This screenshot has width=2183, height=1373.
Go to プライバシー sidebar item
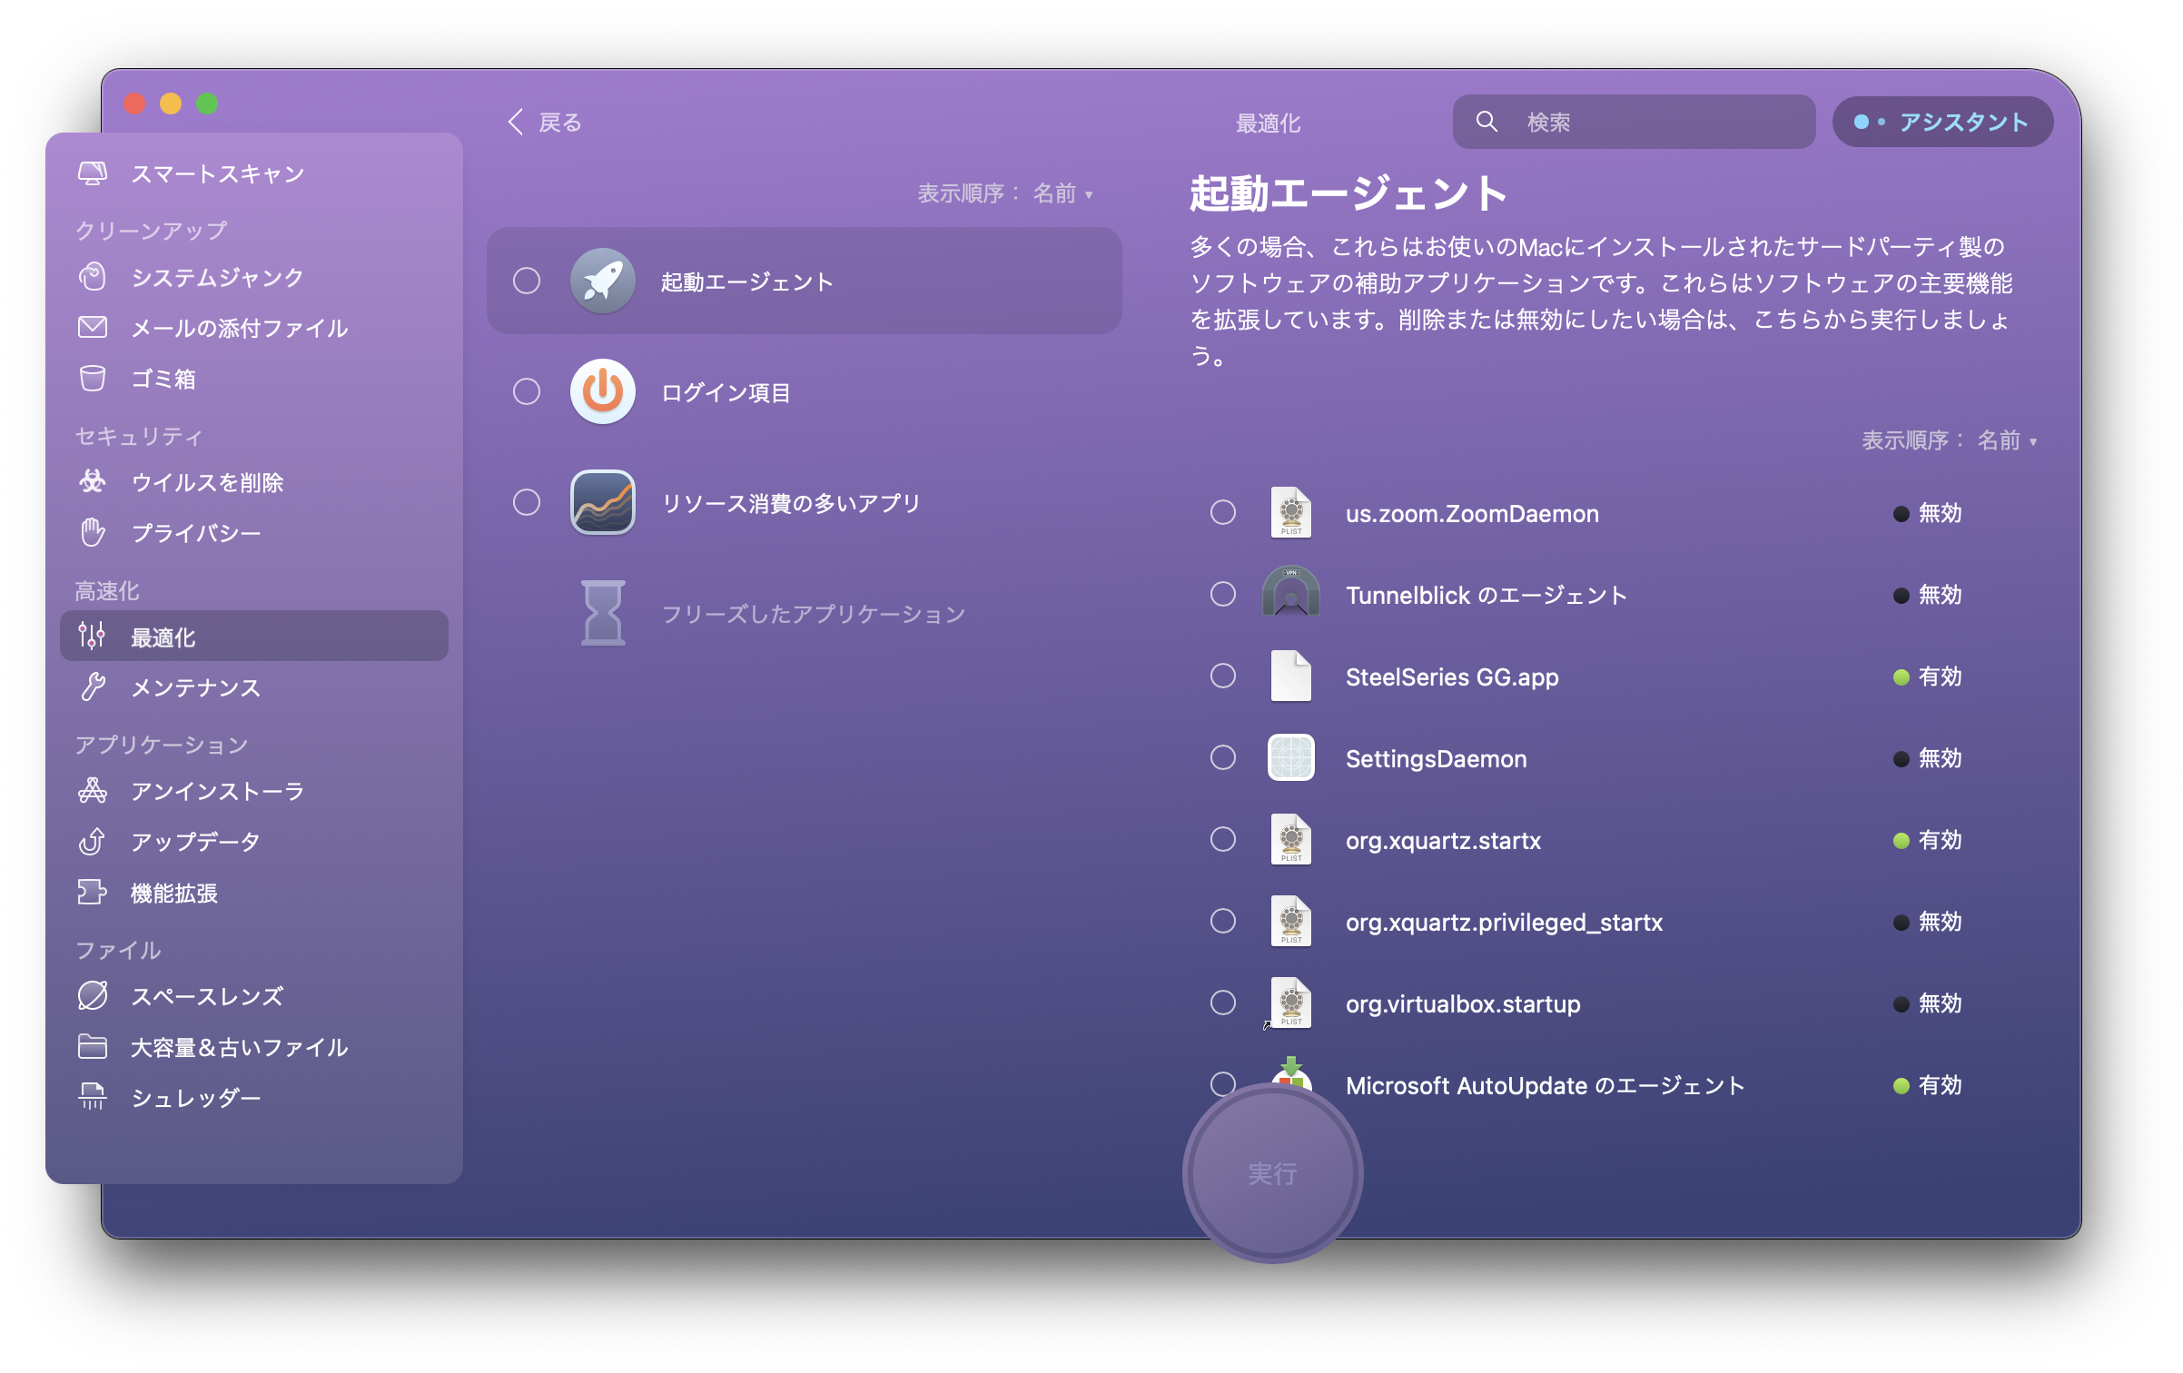click(254, 532)
